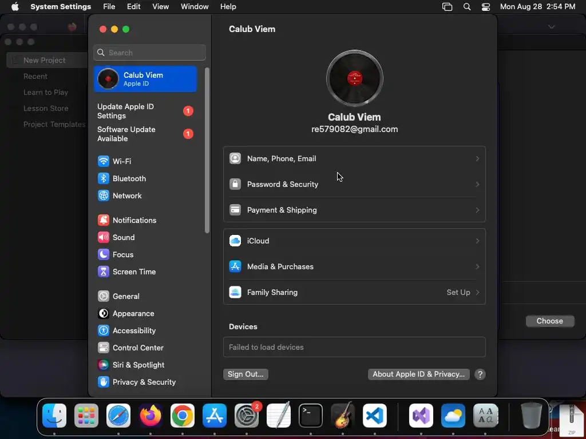Open the Appearance icon in sidebar
The width and height of the screenshot is (586, 439).
coord(103,314)
